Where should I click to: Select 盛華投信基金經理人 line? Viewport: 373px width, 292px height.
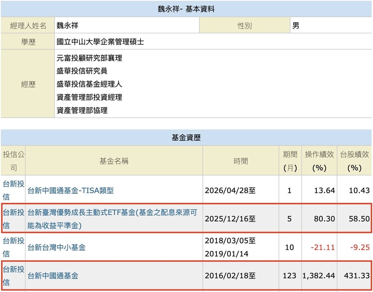click(x=89, y=84)
